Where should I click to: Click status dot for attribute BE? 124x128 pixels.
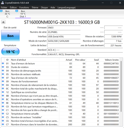[3, 103]
